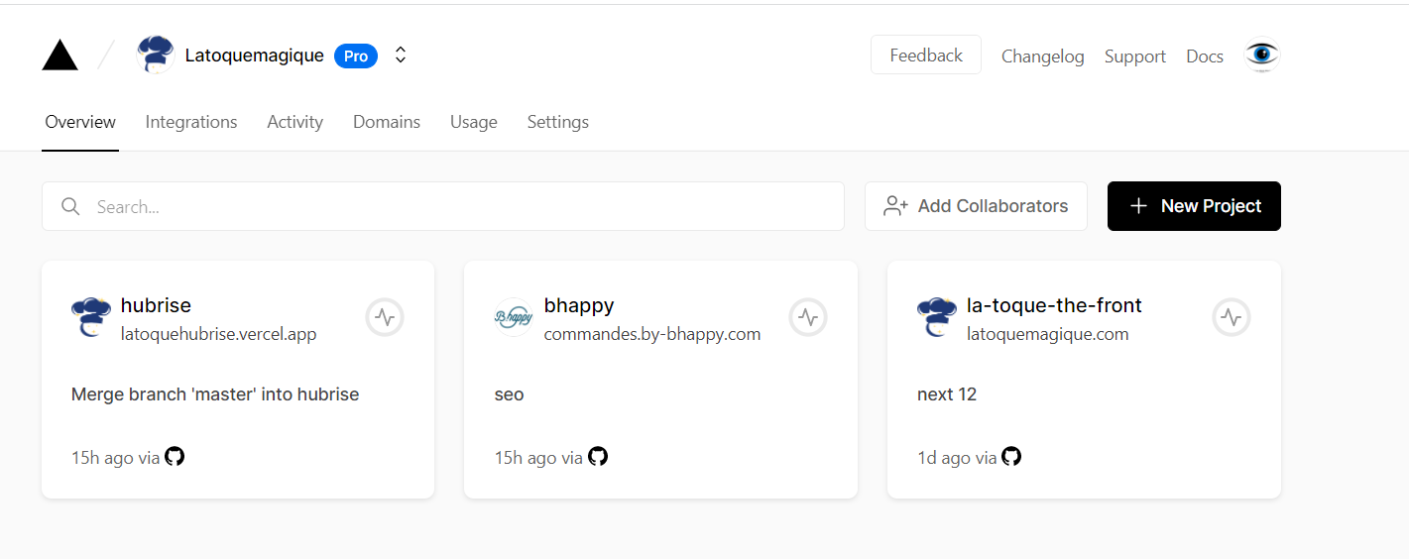The height and width of the screenshot is (559, 1409).
Task: Click the Add Collaborators button
Action: click(976, 206)
